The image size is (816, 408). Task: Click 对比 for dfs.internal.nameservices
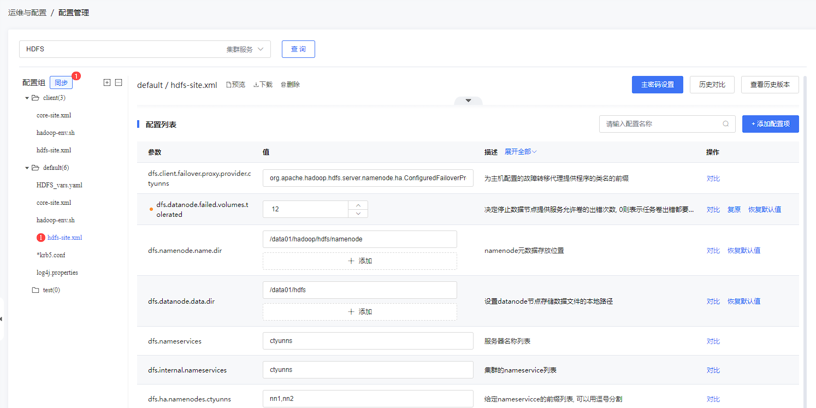[x=713, y=370]
